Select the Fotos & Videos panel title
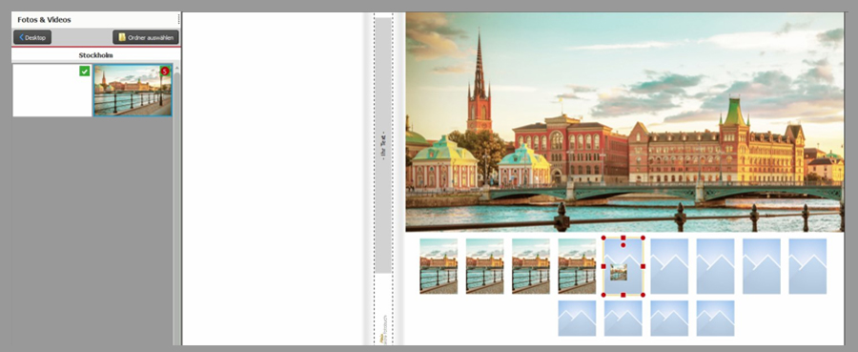 pyautogui.click(x=44, y=20)
